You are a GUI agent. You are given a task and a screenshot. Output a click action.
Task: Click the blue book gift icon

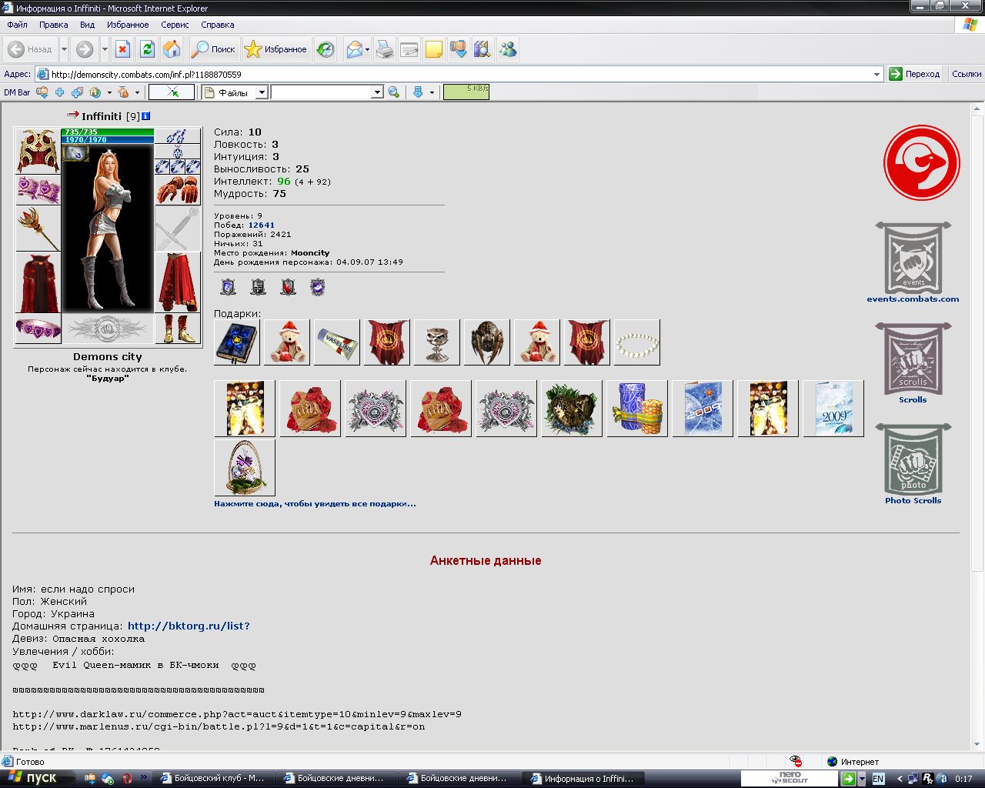click(x=237, y=342)
